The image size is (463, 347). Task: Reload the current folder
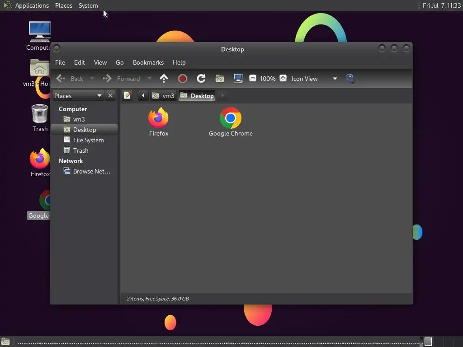point(201,79)
